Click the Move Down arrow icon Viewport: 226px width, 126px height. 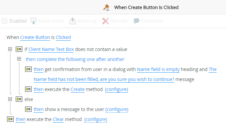coord(34,21)
